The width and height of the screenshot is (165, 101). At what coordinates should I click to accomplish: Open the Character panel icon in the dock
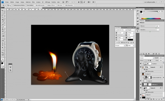138,28
